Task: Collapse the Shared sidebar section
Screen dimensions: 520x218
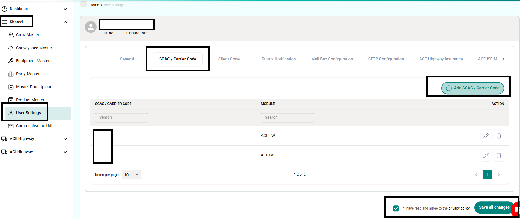Action: [x=65, y=22]
